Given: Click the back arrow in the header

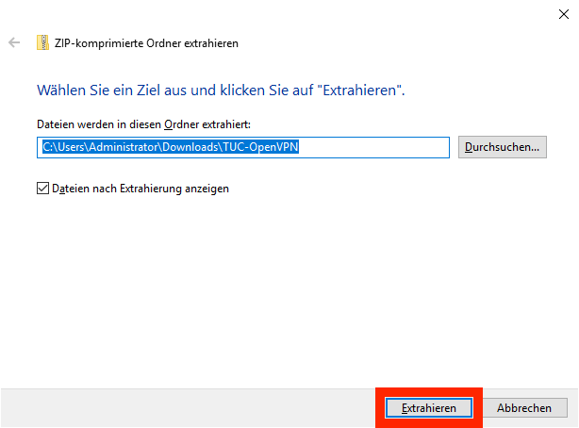Looking at the screenshot, I should (14, 43).
